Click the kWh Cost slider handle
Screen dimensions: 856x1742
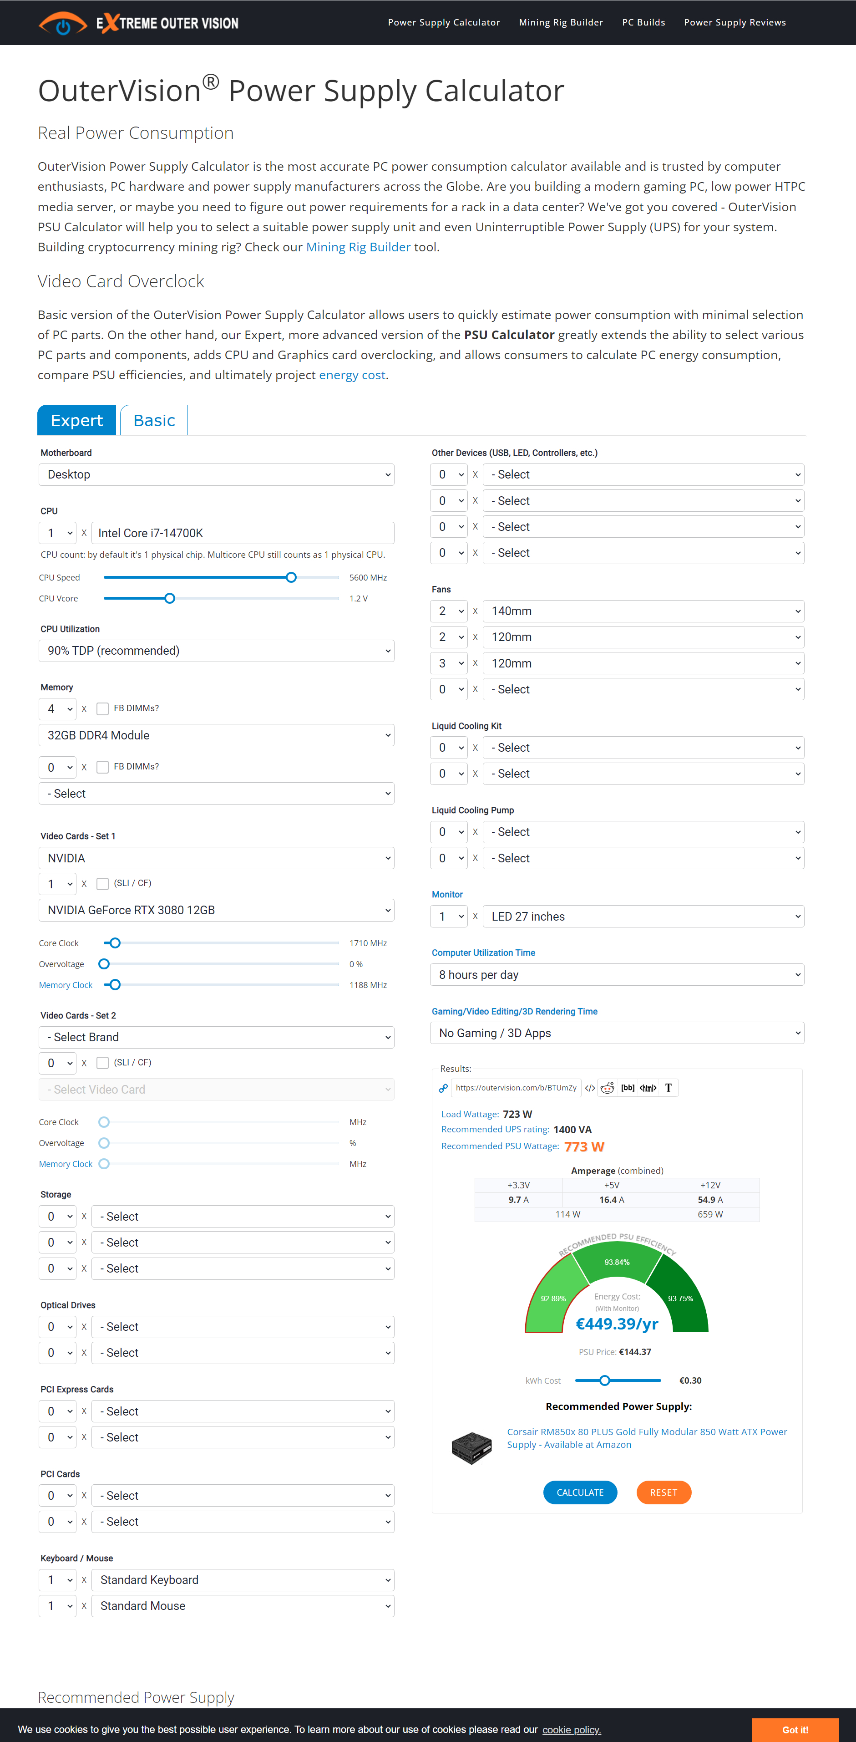coord(604,1380)
